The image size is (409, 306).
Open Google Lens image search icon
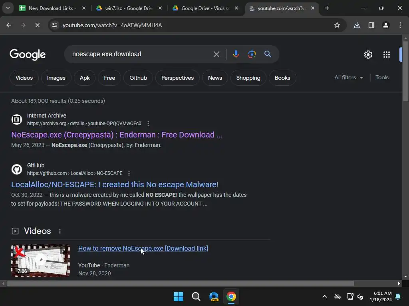point(252,54)
